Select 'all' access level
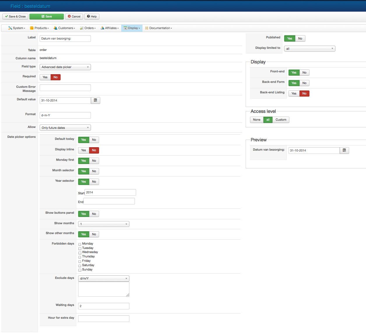Screen dimensions: 366x333 coord(268,120)
